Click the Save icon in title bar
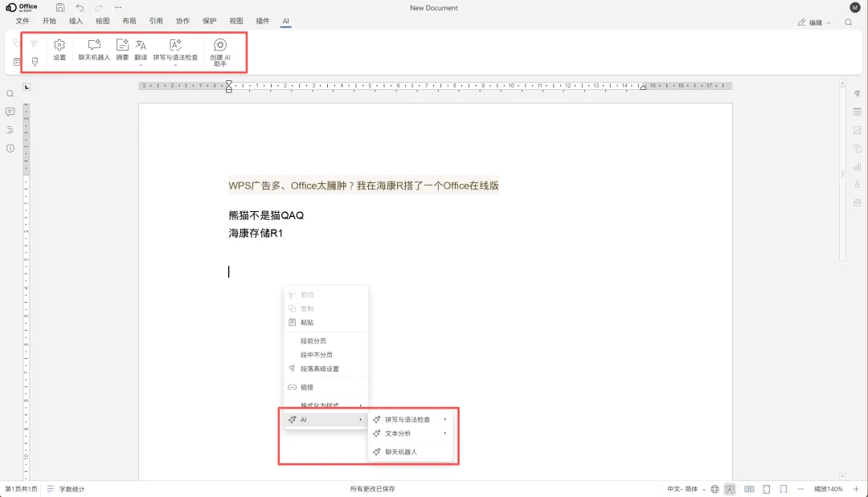This screenshot has height=497, width=868. point(60,8)
